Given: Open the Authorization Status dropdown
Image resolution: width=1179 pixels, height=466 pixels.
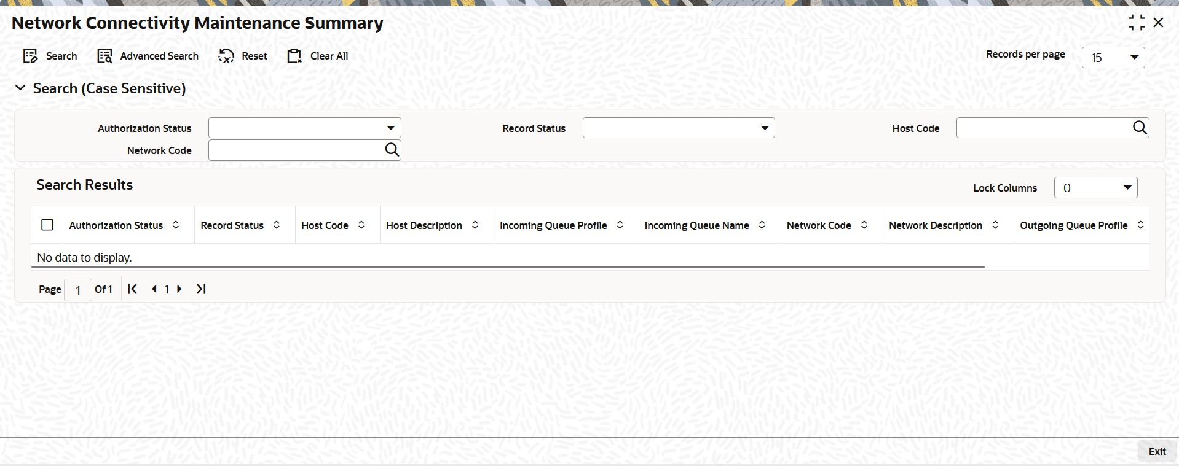Looking at the screenshot, I should tap(305, 128).
